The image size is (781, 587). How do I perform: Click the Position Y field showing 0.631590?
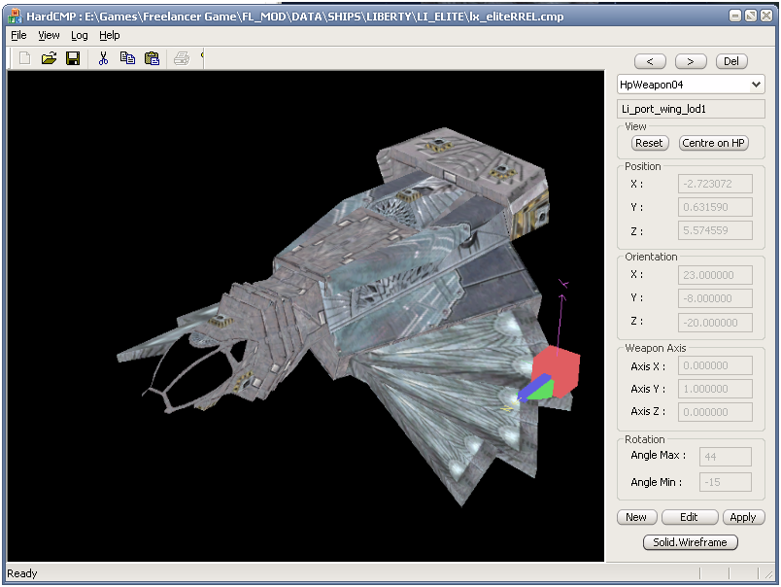click(715, 207)
